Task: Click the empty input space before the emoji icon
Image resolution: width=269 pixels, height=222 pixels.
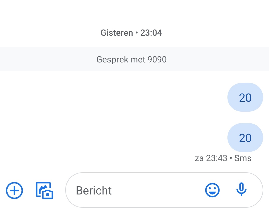Action: point(158,190)
